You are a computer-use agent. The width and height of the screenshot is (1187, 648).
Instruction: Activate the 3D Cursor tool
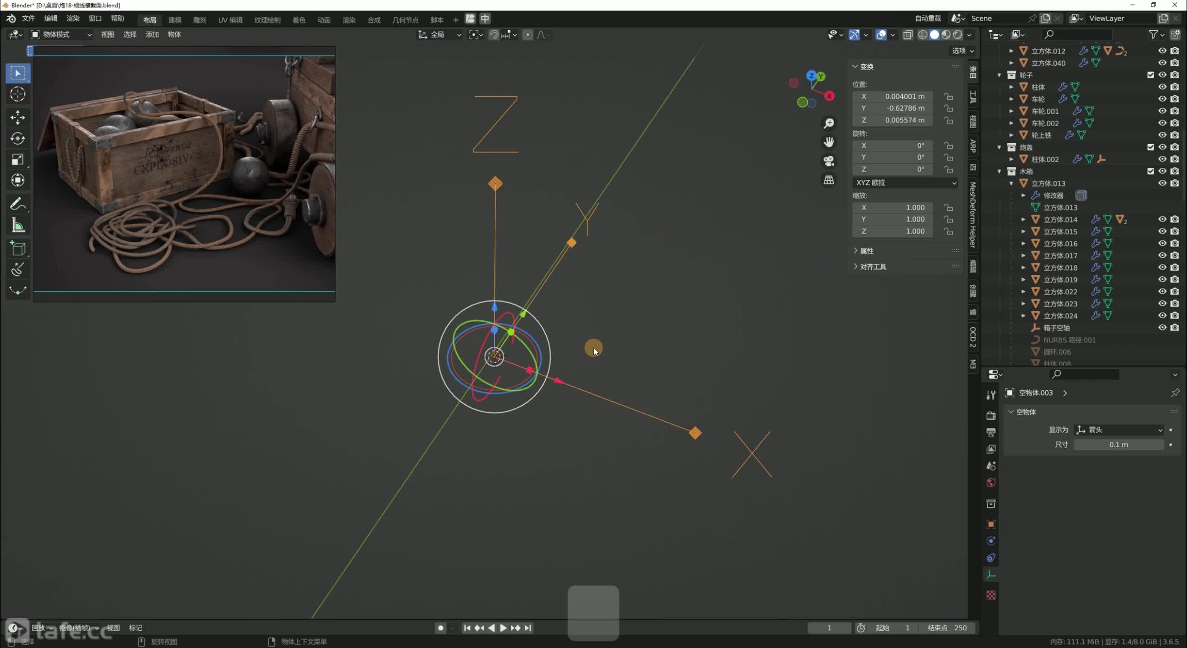[x=18, y=94]
